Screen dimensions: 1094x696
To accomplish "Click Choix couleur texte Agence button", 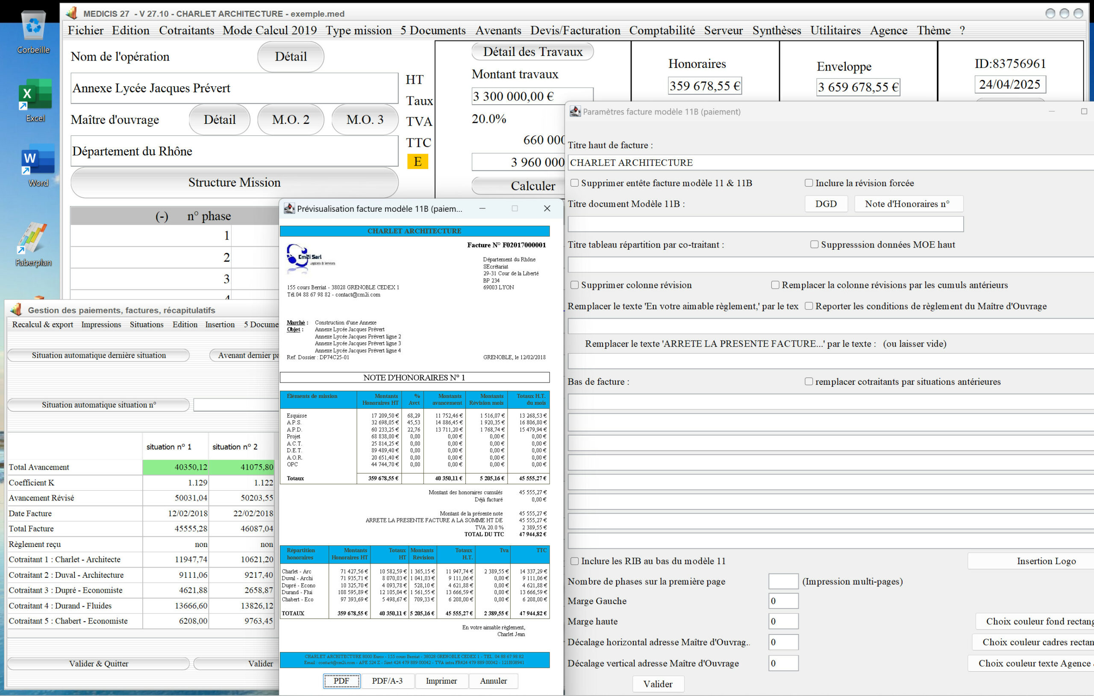I will pyautogui.click(x=1030, y=663).
